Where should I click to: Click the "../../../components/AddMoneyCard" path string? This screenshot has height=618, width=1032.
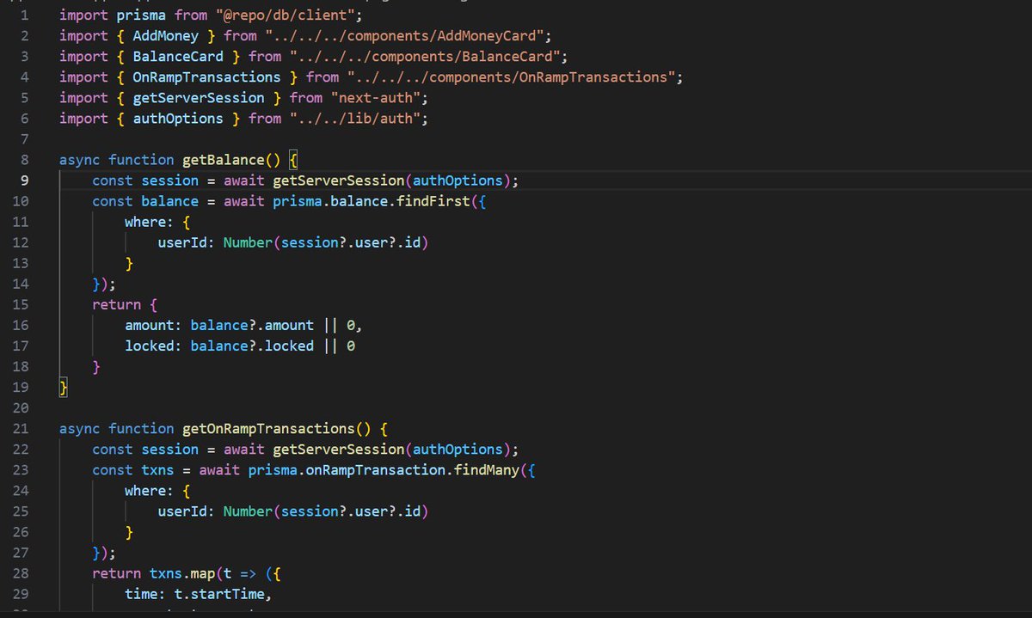coord(405,36)
